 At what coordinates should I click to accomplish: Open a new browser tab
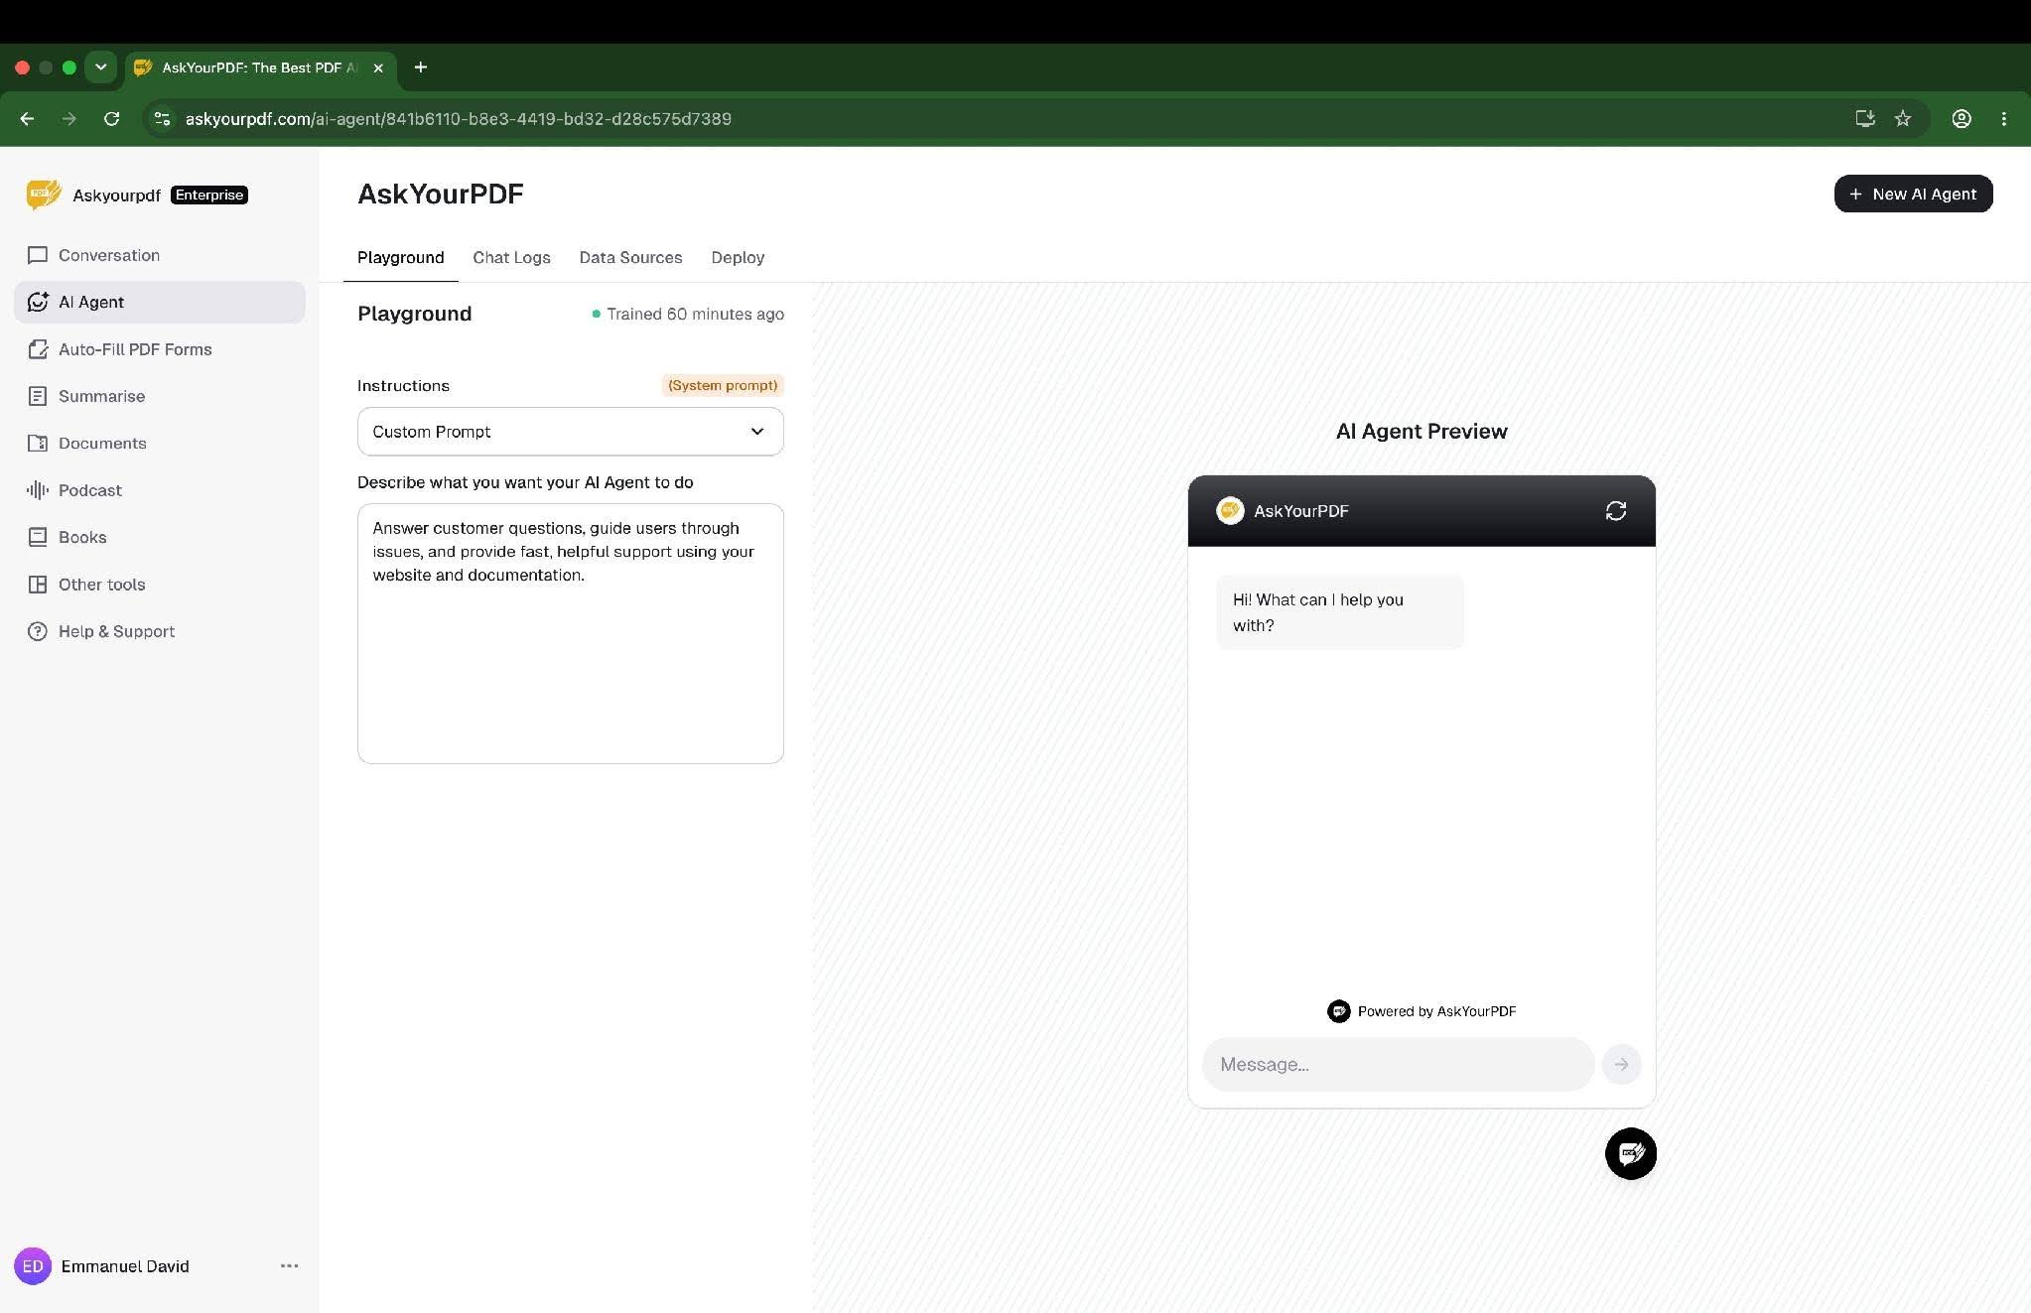(421, 67)
